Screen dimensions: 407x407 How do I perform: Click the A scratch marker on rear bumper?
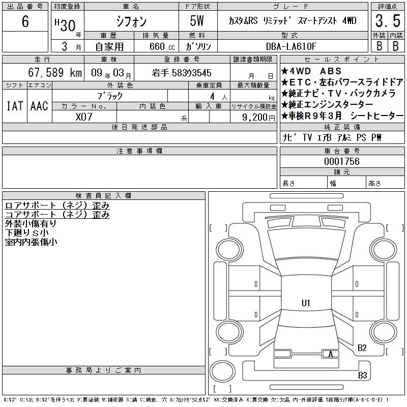tap(331, 354)
